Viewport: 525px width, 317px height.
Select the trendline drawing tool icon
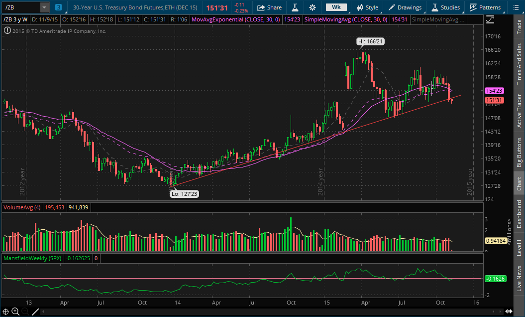pos(35,312)
